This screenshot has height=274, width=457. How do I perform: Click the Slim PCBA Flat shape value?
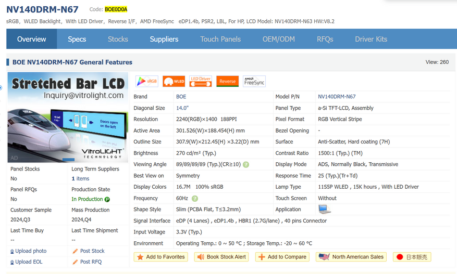[208, 210]
